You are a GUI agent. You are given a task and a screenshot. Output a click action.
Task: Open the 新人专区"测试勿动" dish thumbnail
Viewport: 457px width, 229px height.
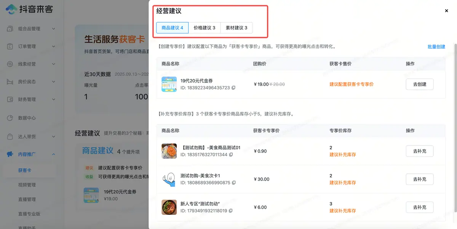[x=169, y=207]
